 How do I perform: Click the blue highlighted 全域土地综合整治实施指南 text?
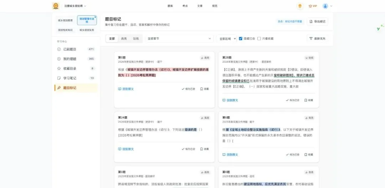[x=253, y=130]
